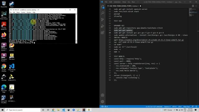The width and height of the screenshot is (199, 112).
Task: Click the weather Cloudy taskbar widget
Action: pos(167,110)
